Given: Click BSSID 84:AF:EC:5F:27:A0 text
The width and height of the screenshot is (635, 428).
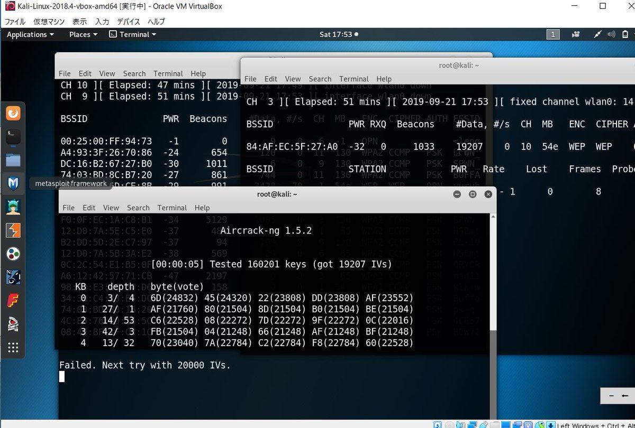Looking at the screenshot, I should 293,146.
